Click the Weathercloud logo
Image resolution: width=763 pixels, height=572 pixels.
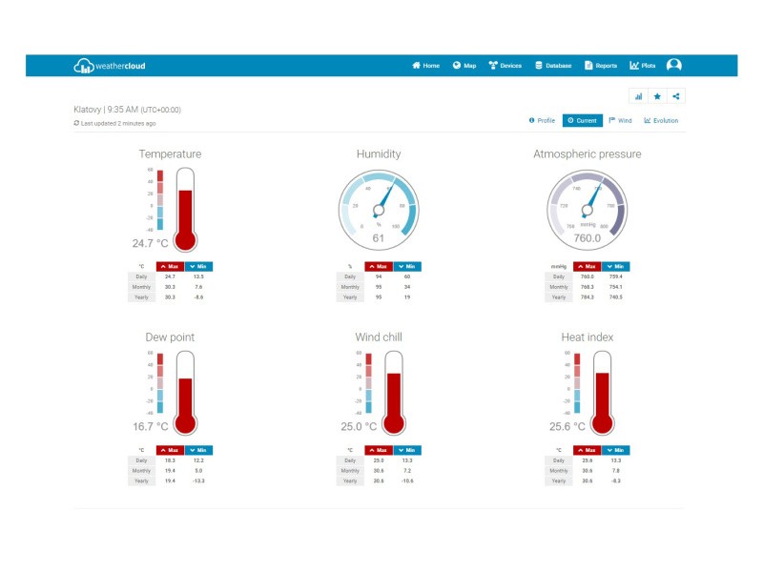coord(110,66)
